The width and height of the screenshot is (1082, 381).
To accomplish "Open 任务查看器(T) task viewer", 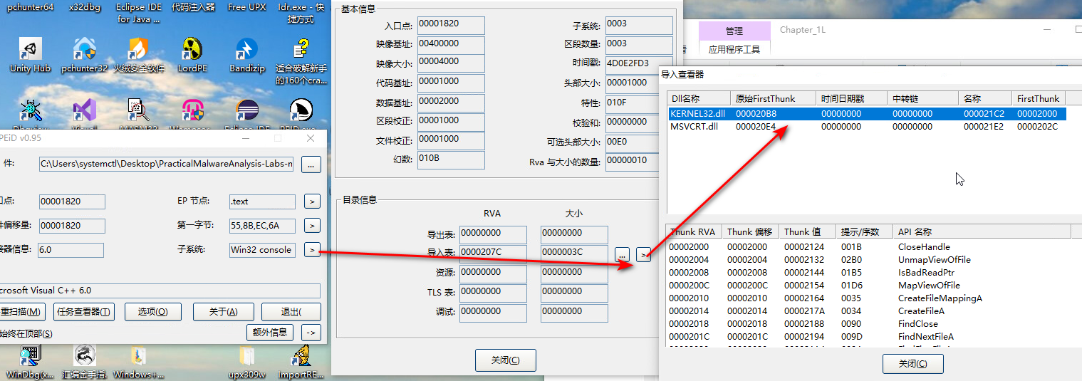I will click(x=85, y=312).
